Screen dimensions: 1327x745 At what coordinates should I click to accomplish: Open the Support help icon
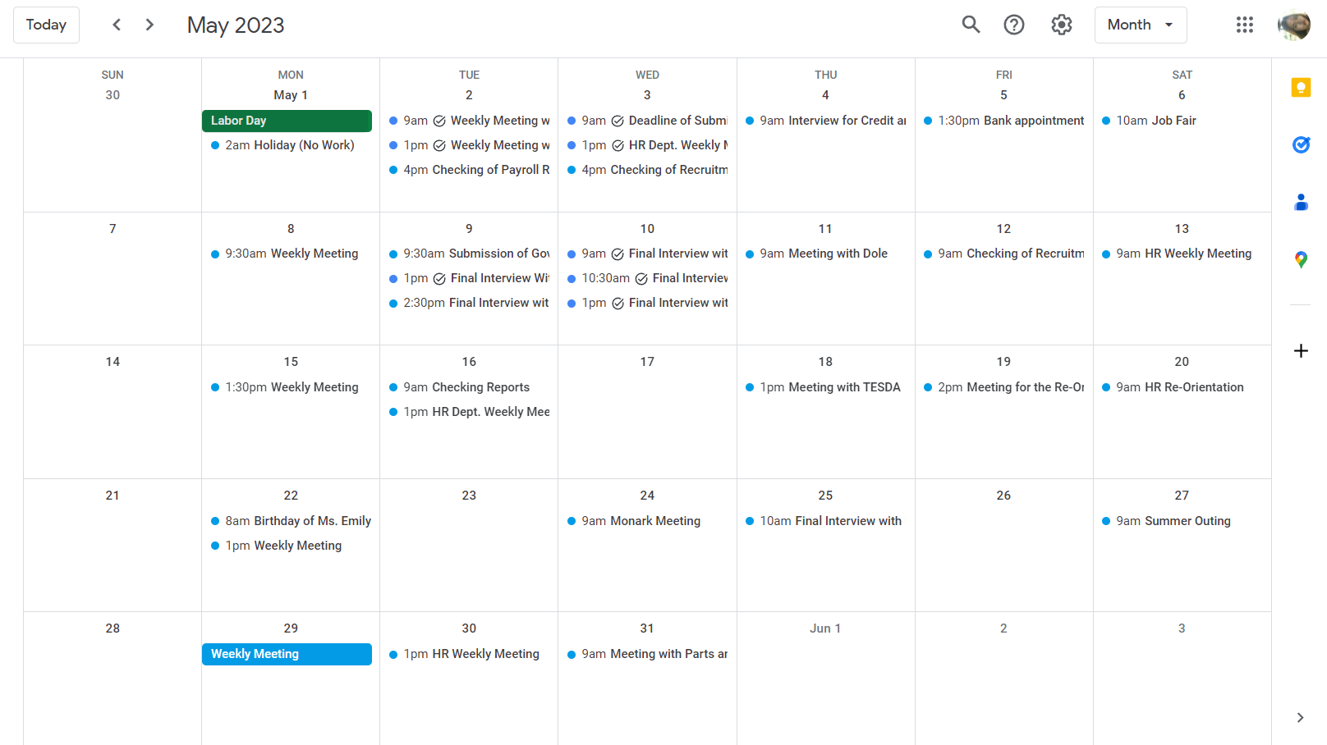[x=1014, y=25]
